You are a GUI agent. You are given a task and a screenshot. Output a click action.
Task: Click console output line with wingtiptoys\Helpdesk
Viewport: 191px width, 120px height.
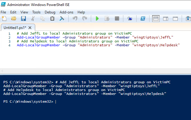(85, 94)
